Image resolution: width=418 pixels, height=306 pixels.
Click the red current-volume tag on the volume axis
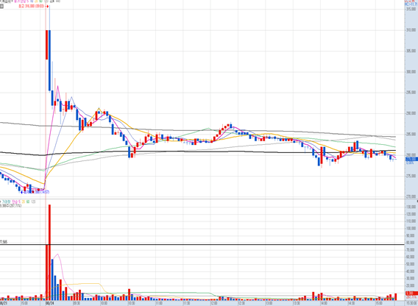tap(411, 293)
